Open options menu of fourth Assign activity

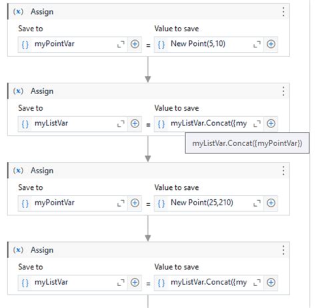(283, 250)
